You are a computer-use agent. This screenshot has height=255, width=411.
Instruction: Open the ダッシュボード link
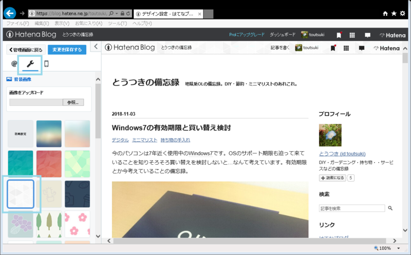pos(283,34)
